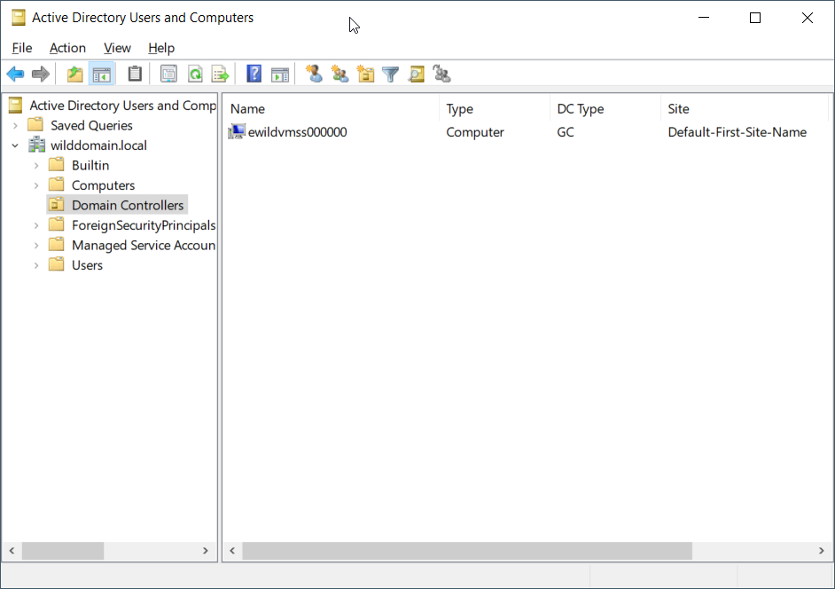Viewport: 835px width, 589px height.
Task: Minimize the Active Directory window
Action: coord(704,18)
